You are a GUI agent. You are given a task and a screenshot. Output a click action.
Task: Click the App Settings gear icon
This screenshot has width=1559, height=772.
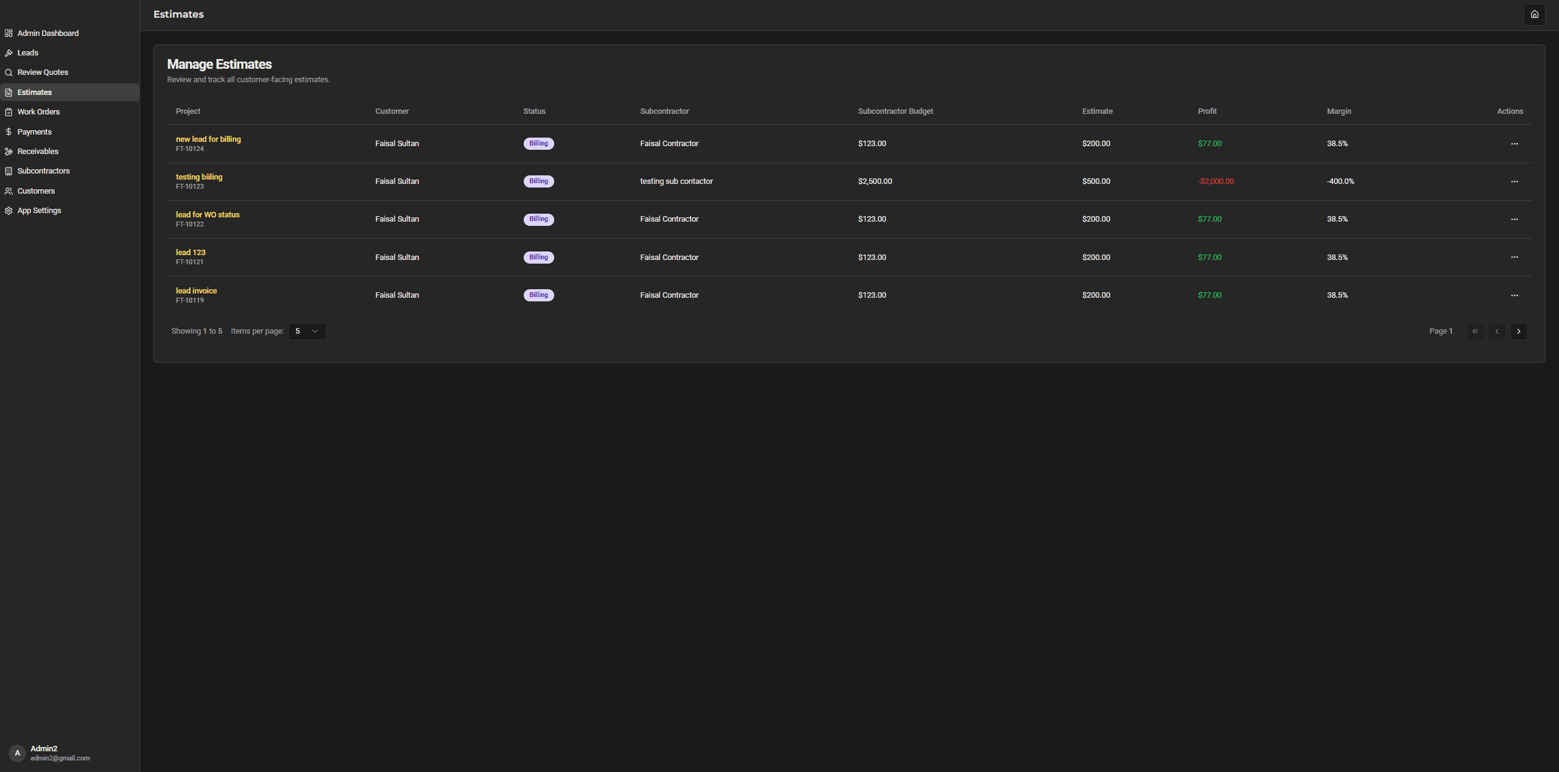click(9, 211)
